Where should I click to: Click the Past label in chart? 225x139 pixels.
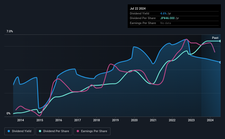click(215, 38)
